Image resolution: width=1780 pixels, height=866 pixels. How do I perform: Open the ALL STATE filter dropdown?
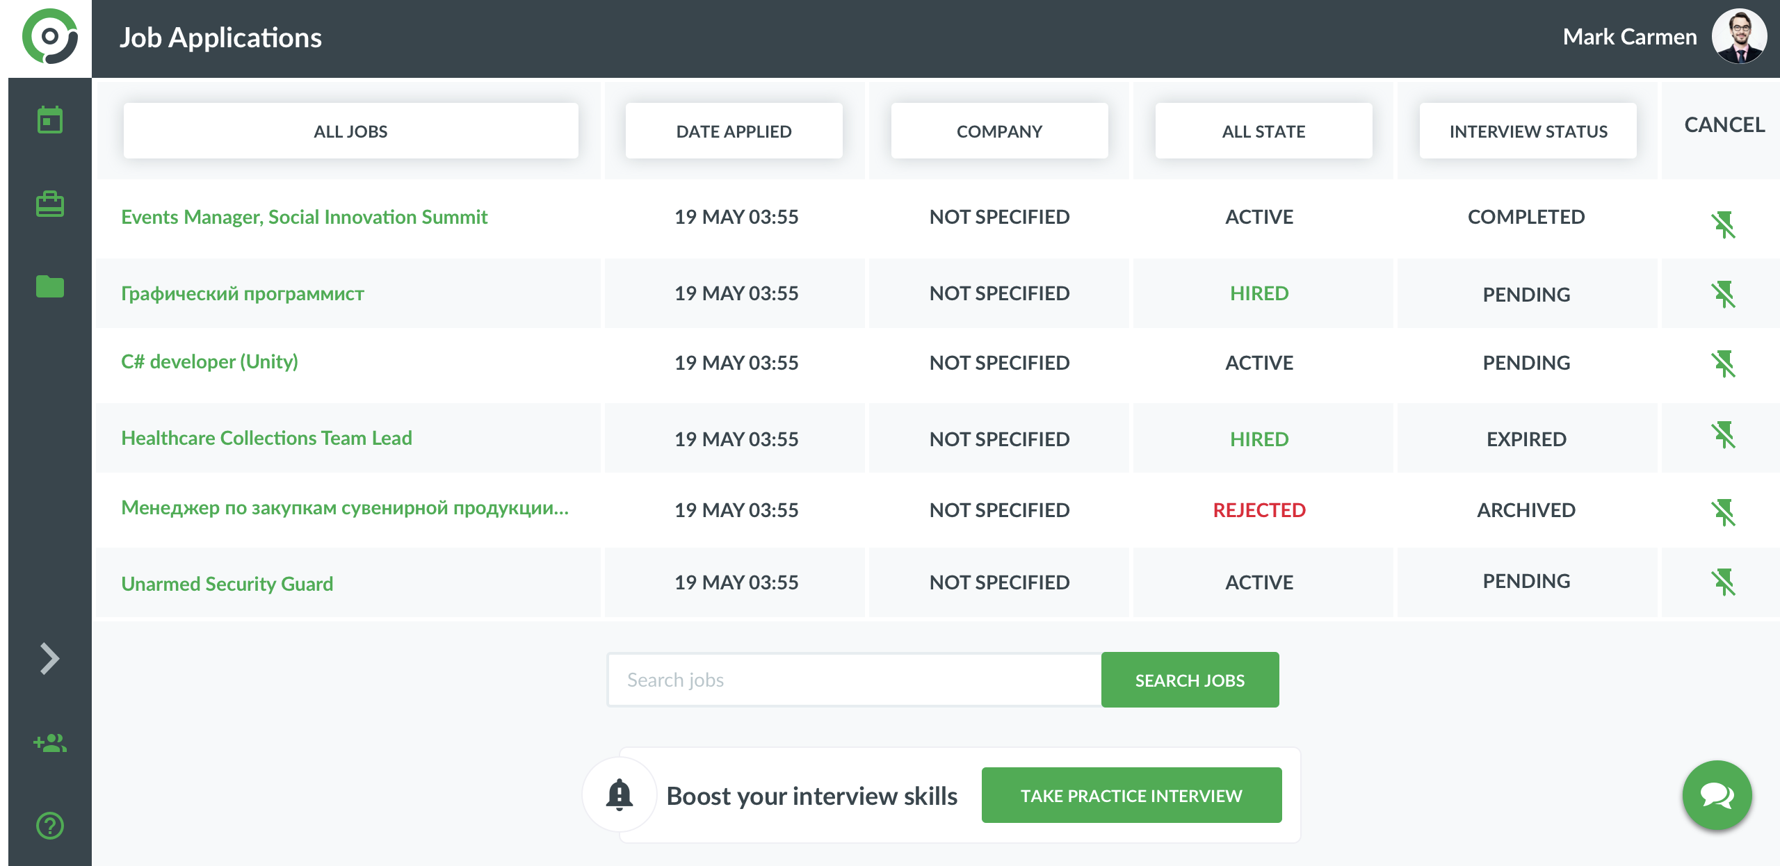(1263, 131)
